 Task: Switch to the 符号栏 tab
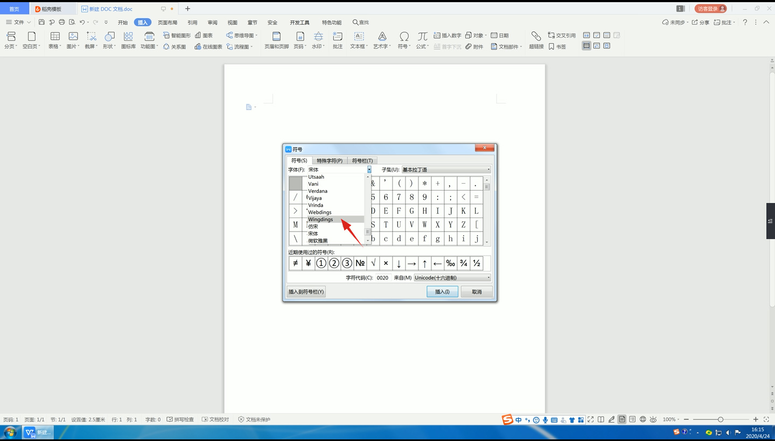(362, 160)
